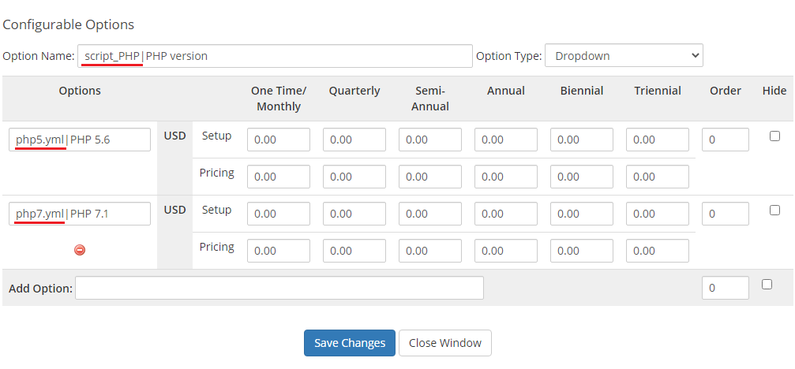Click the php5.yml option name field
Image resolution: width=795 pixels, height=369 pixels.
pos(80,140)
